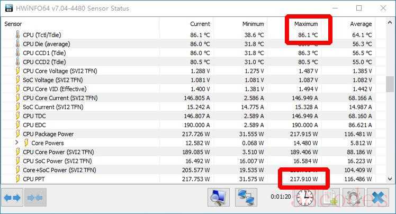Viewport: 396px width, 214px height.
Task: Open the networked computers remote monitoring icon
Action: coord(246,198)
